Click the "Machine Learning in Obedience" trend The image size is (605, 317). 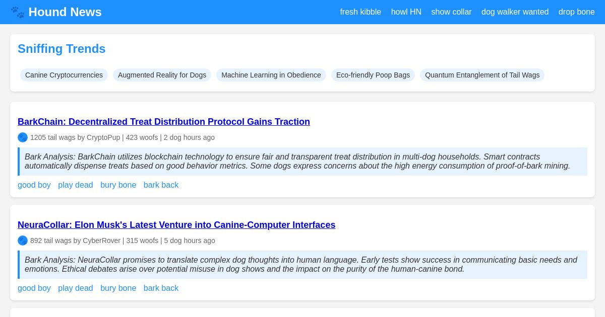click(x=271, y=75)
